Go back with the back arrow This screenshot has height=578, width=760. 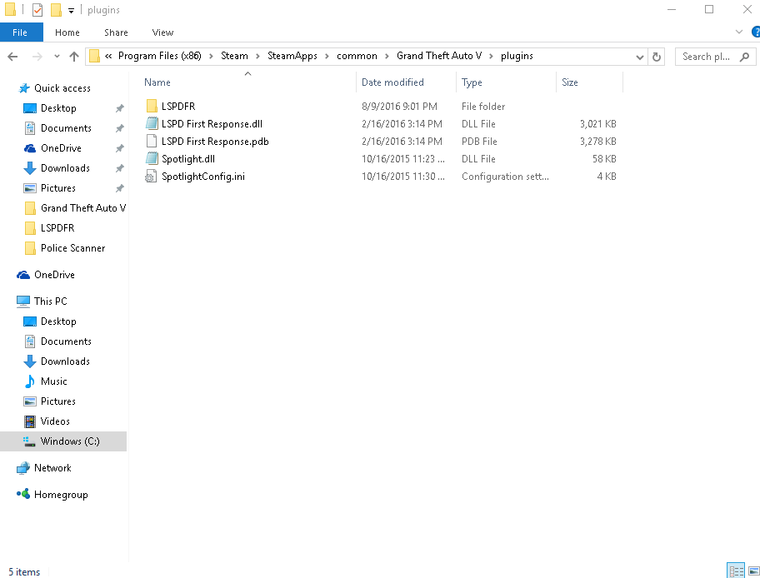coord(13,57)
